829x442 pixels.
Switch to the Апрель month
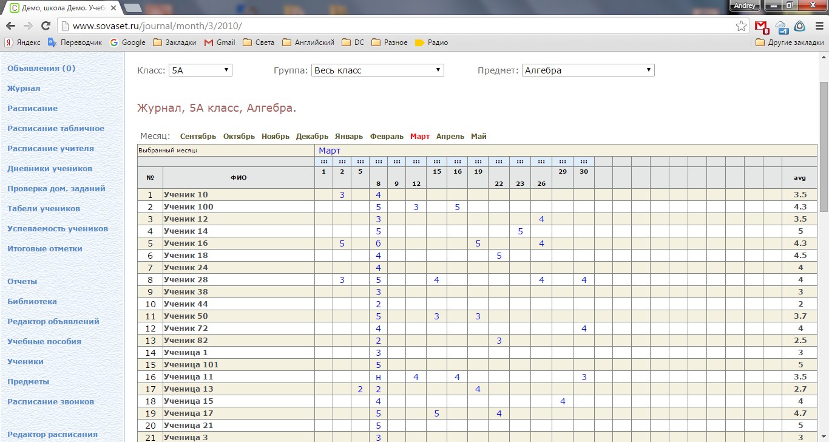(x=450, y=137)
